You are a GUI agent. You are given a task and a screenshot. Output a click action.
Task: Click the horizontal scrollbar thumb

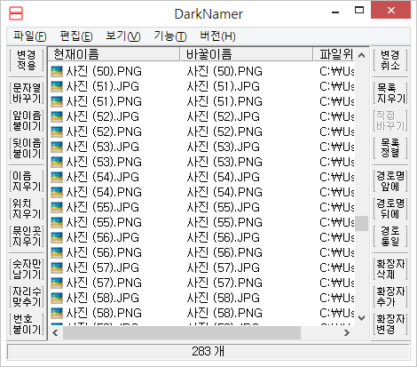(182, 332)
